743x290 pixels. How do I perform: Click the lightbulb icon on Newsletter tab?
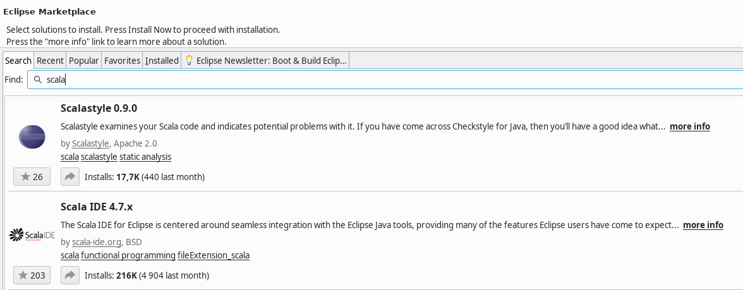point(188,61)
